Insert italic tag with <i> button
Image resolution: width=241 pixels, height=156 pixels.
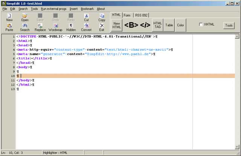pyautogui.click(x=145, y=25)
